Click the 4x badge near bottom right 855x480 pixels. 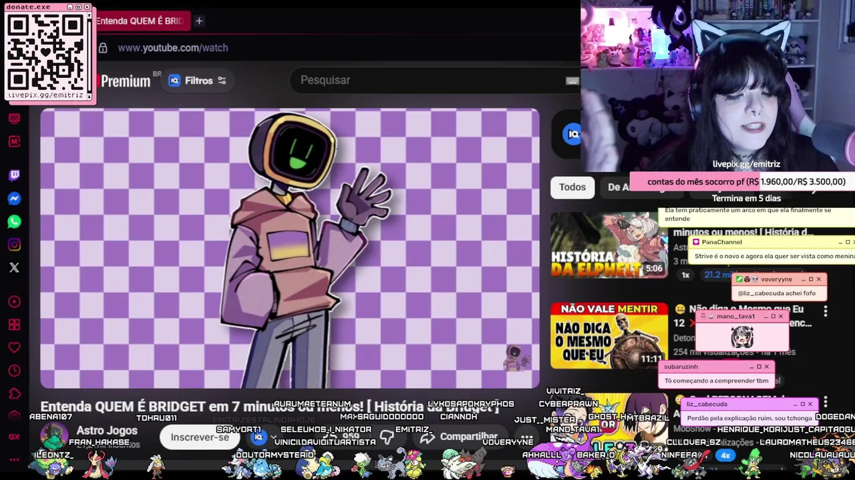tap(725, 456)
